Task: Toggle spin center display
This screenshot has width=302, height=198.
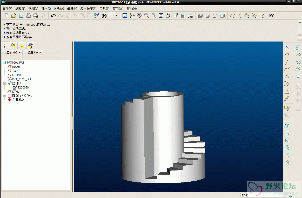Action: pyautogui.click(x=132, y=16)
